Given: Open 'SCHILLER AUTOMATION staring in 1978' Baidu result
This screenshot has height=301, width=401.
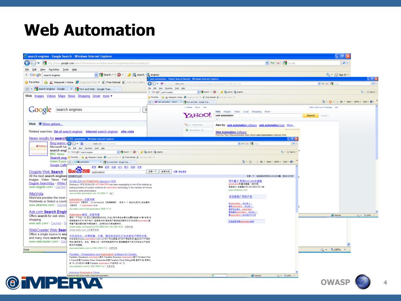Looking at the screenshot, I should pyautogui.click(x=92, y=181).
